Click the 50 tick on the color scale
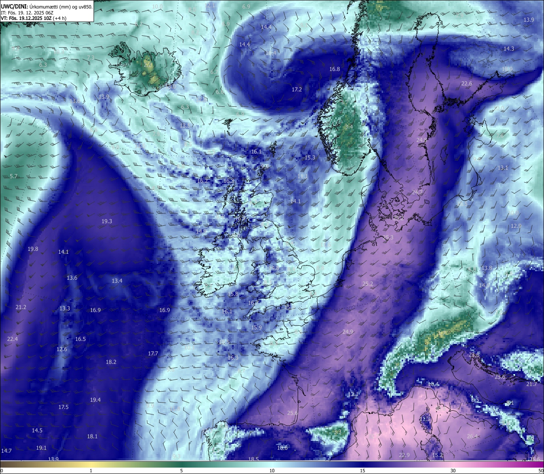The height and width of the screenshot is (474, 544). click(541, 471)
